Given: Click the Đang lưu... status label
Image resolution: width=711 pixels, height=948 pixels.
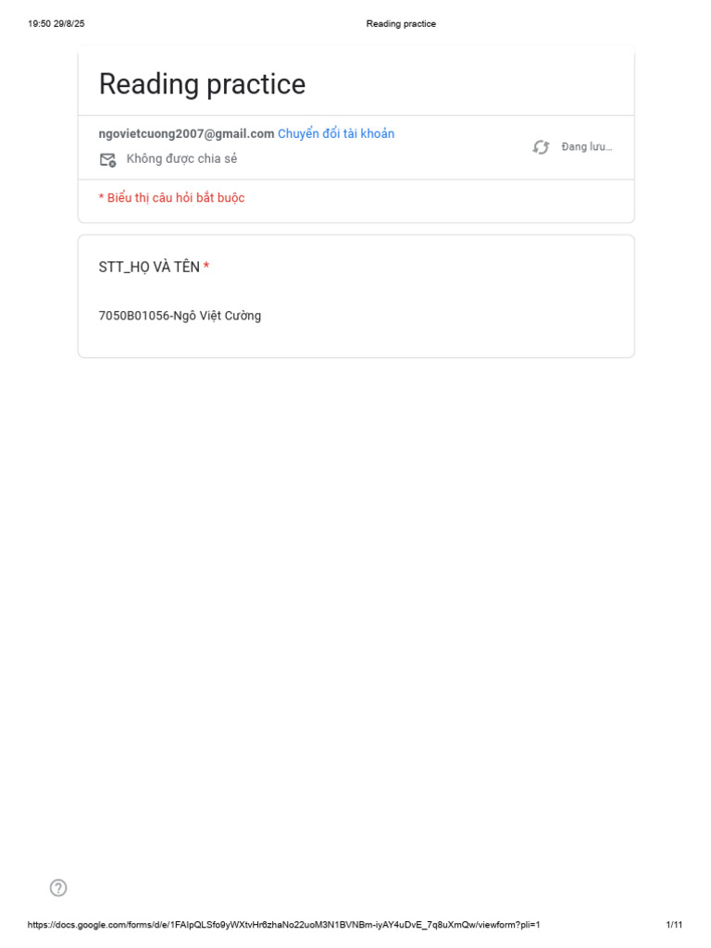Looking at the screenshot, I should tap(586, 147).
